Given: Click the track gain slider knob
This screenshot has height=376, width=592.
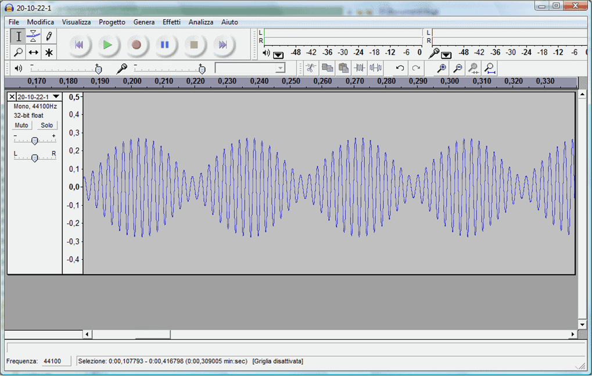Looking at the screenshot, I should click(35, 141).
